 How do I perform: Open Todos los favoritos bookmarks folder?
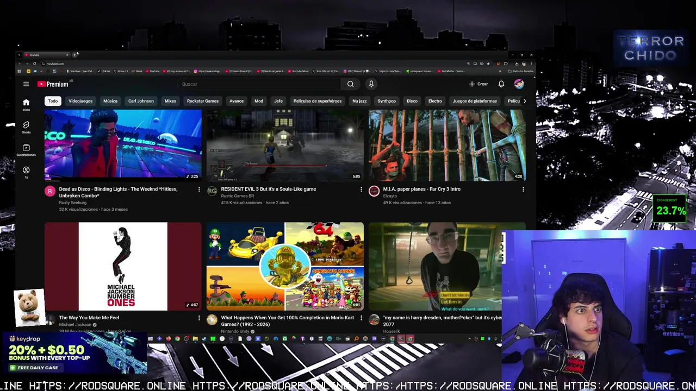(520, 71)
